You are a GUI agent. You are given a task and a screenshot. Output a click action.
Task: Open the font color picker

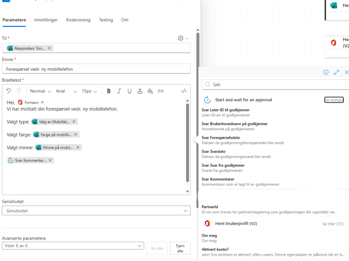click(140, 91)
